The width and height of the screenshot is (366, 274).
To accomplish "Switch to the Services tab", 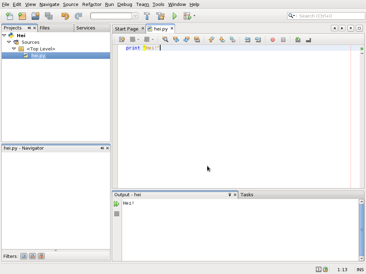I will coord(92,28).
